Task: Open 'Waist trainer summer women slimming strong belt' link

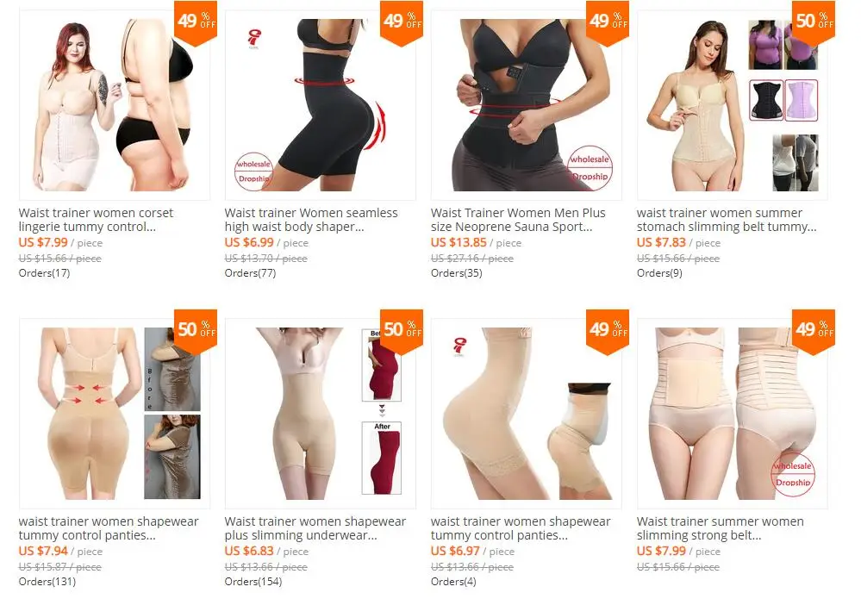Action: [720, 528]
